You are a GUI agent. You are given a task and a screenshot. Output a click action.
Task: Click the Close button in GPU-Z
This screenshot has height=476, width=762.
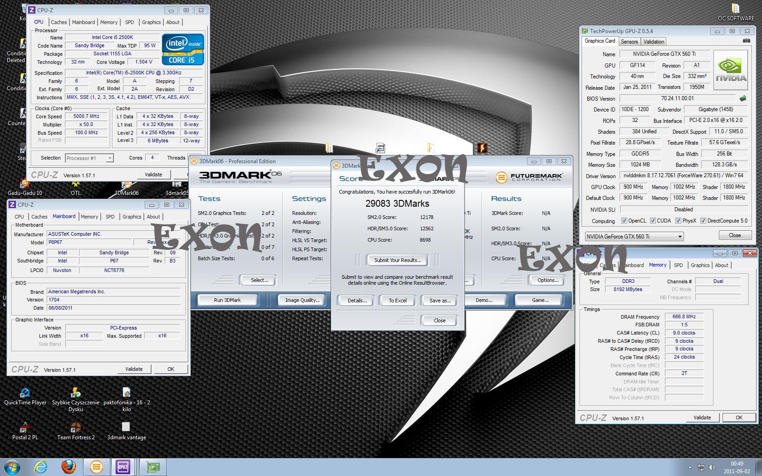coord(735,235)
